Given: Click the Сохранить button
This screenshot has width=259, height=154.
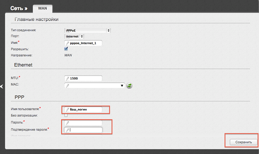Looking at the screenshot, I should click(244, 142).
